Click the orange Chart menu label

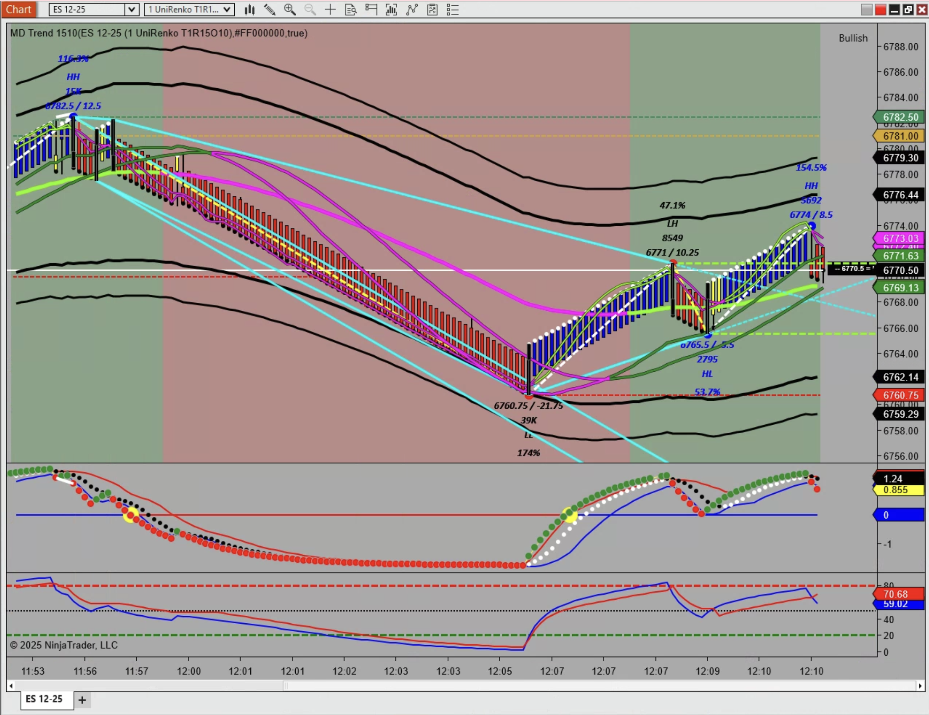[x=19, y=9]
